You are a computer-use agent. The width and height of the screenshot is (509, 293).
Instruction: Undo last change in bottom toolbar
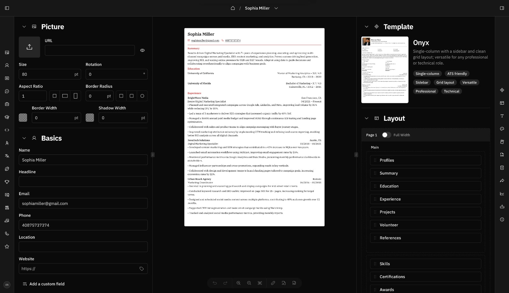click(215, 283)
